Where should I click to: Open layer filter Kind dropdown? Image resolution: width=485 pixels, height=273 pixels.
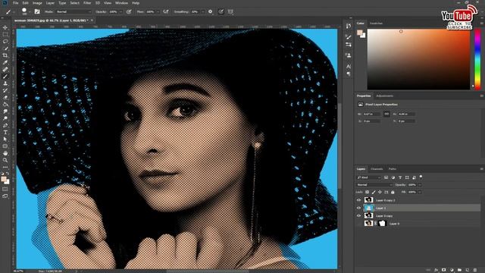tap(369, 177)
